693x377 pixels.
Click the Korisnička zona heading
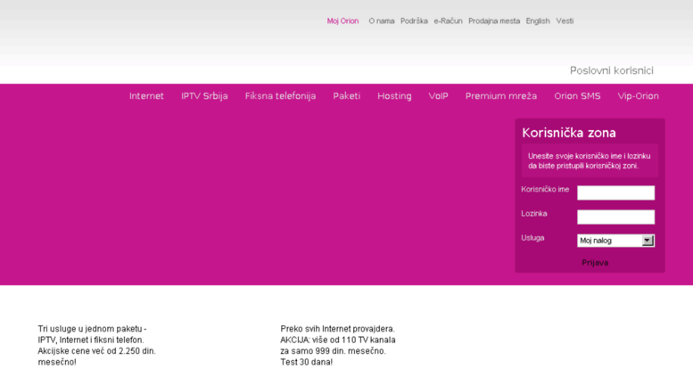click(x=569, y=133)
